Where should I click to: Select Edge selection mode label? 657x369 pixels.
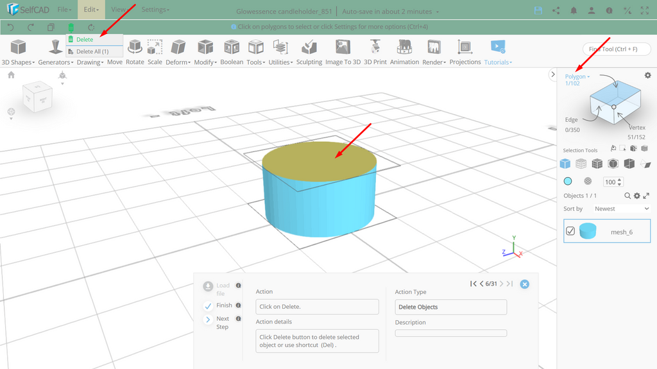pos(571,119)
